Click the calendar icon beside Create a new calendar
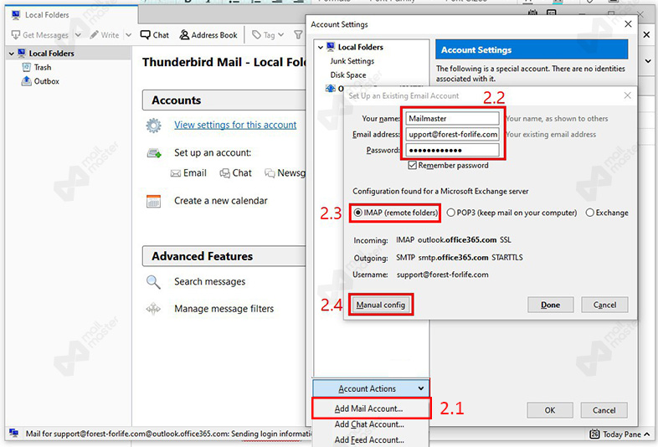This screenshot has width=658, height=447. click(x=153, y=202)
